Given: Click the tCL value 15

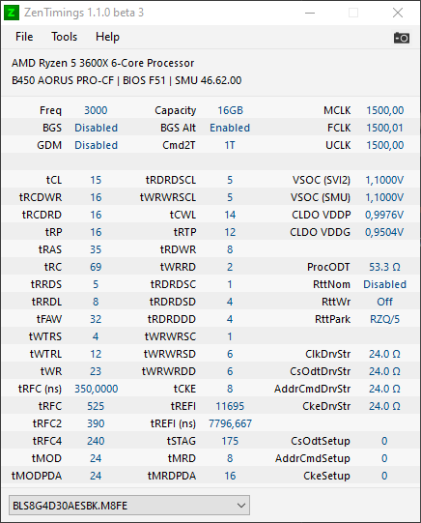Looking at the screenshot, I should (96, 180).
